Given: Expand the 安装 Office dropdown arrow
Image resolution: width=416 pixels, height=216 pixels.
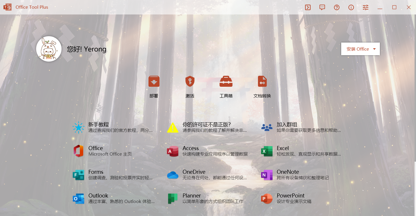Looking at the screenshot, I should coord(374,49).
